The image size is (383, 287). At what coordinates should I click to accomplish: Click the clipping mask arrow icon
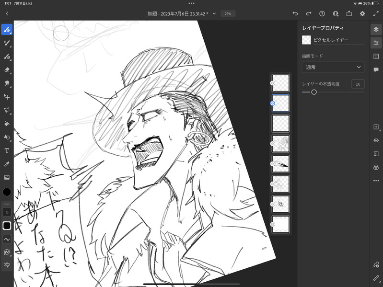[376, 154]
